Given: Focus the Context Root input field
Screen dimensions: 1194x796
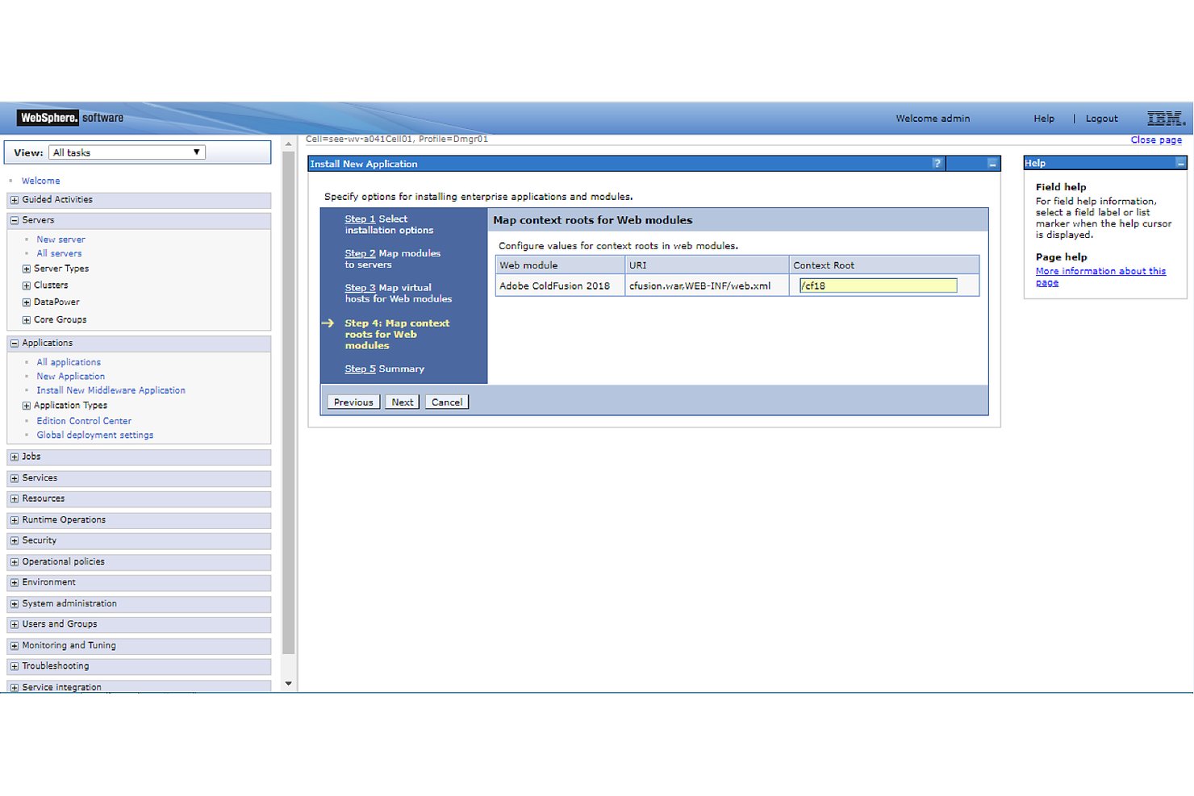Looking at the screenshot, I should point(878,285).
